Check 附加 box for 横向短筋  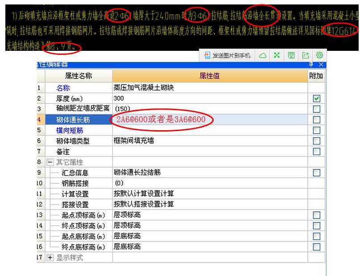(317, 130)
